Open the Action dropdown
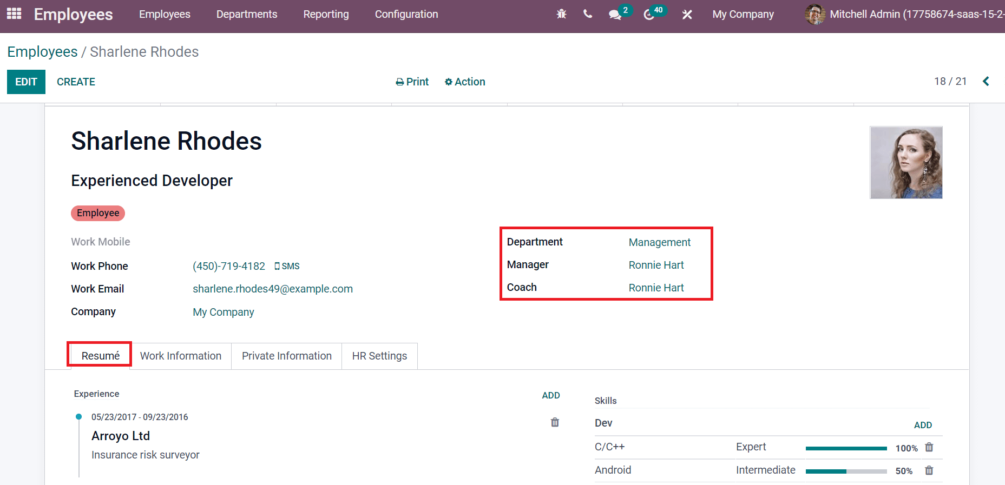 pos(465,82)
